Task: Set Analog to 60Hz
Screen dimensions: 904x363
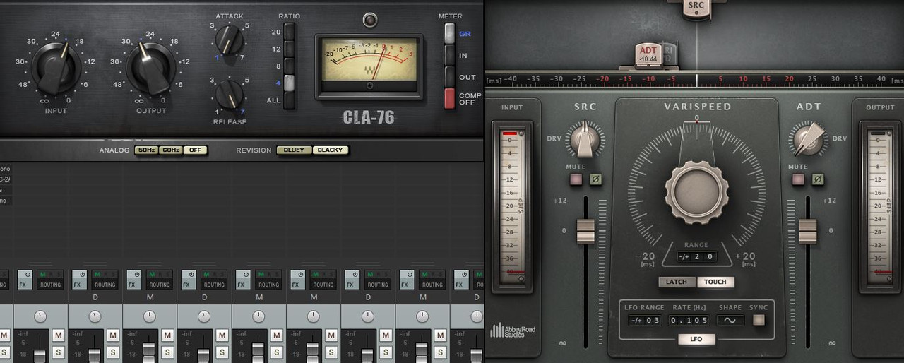Action: [x=170, y=150]
